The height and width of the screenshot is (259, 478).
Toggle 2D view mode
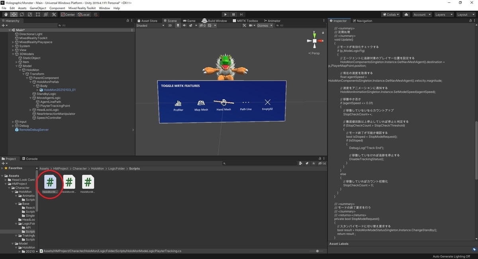[x=170, y=26]
